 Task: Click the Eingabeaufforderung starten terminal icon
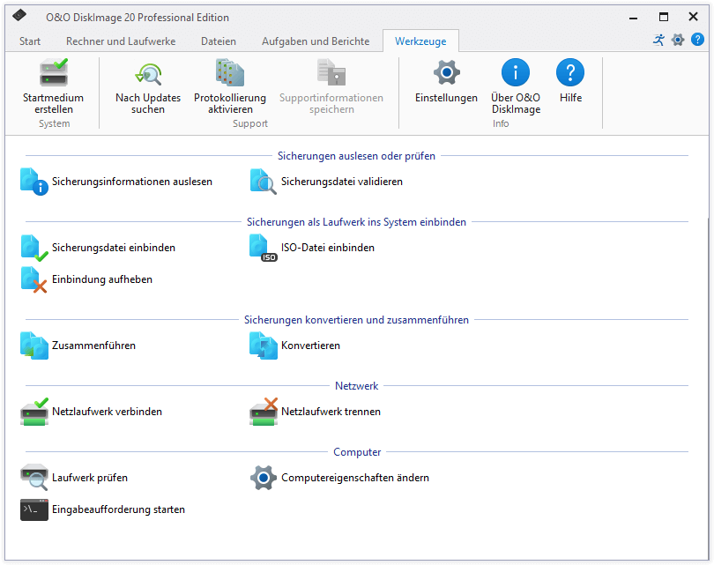pos(34,509)
